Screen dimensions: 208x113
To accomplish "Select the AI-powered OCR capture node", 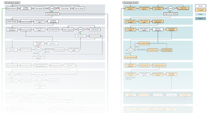I will pyautogui.click(x=143, y=9).
